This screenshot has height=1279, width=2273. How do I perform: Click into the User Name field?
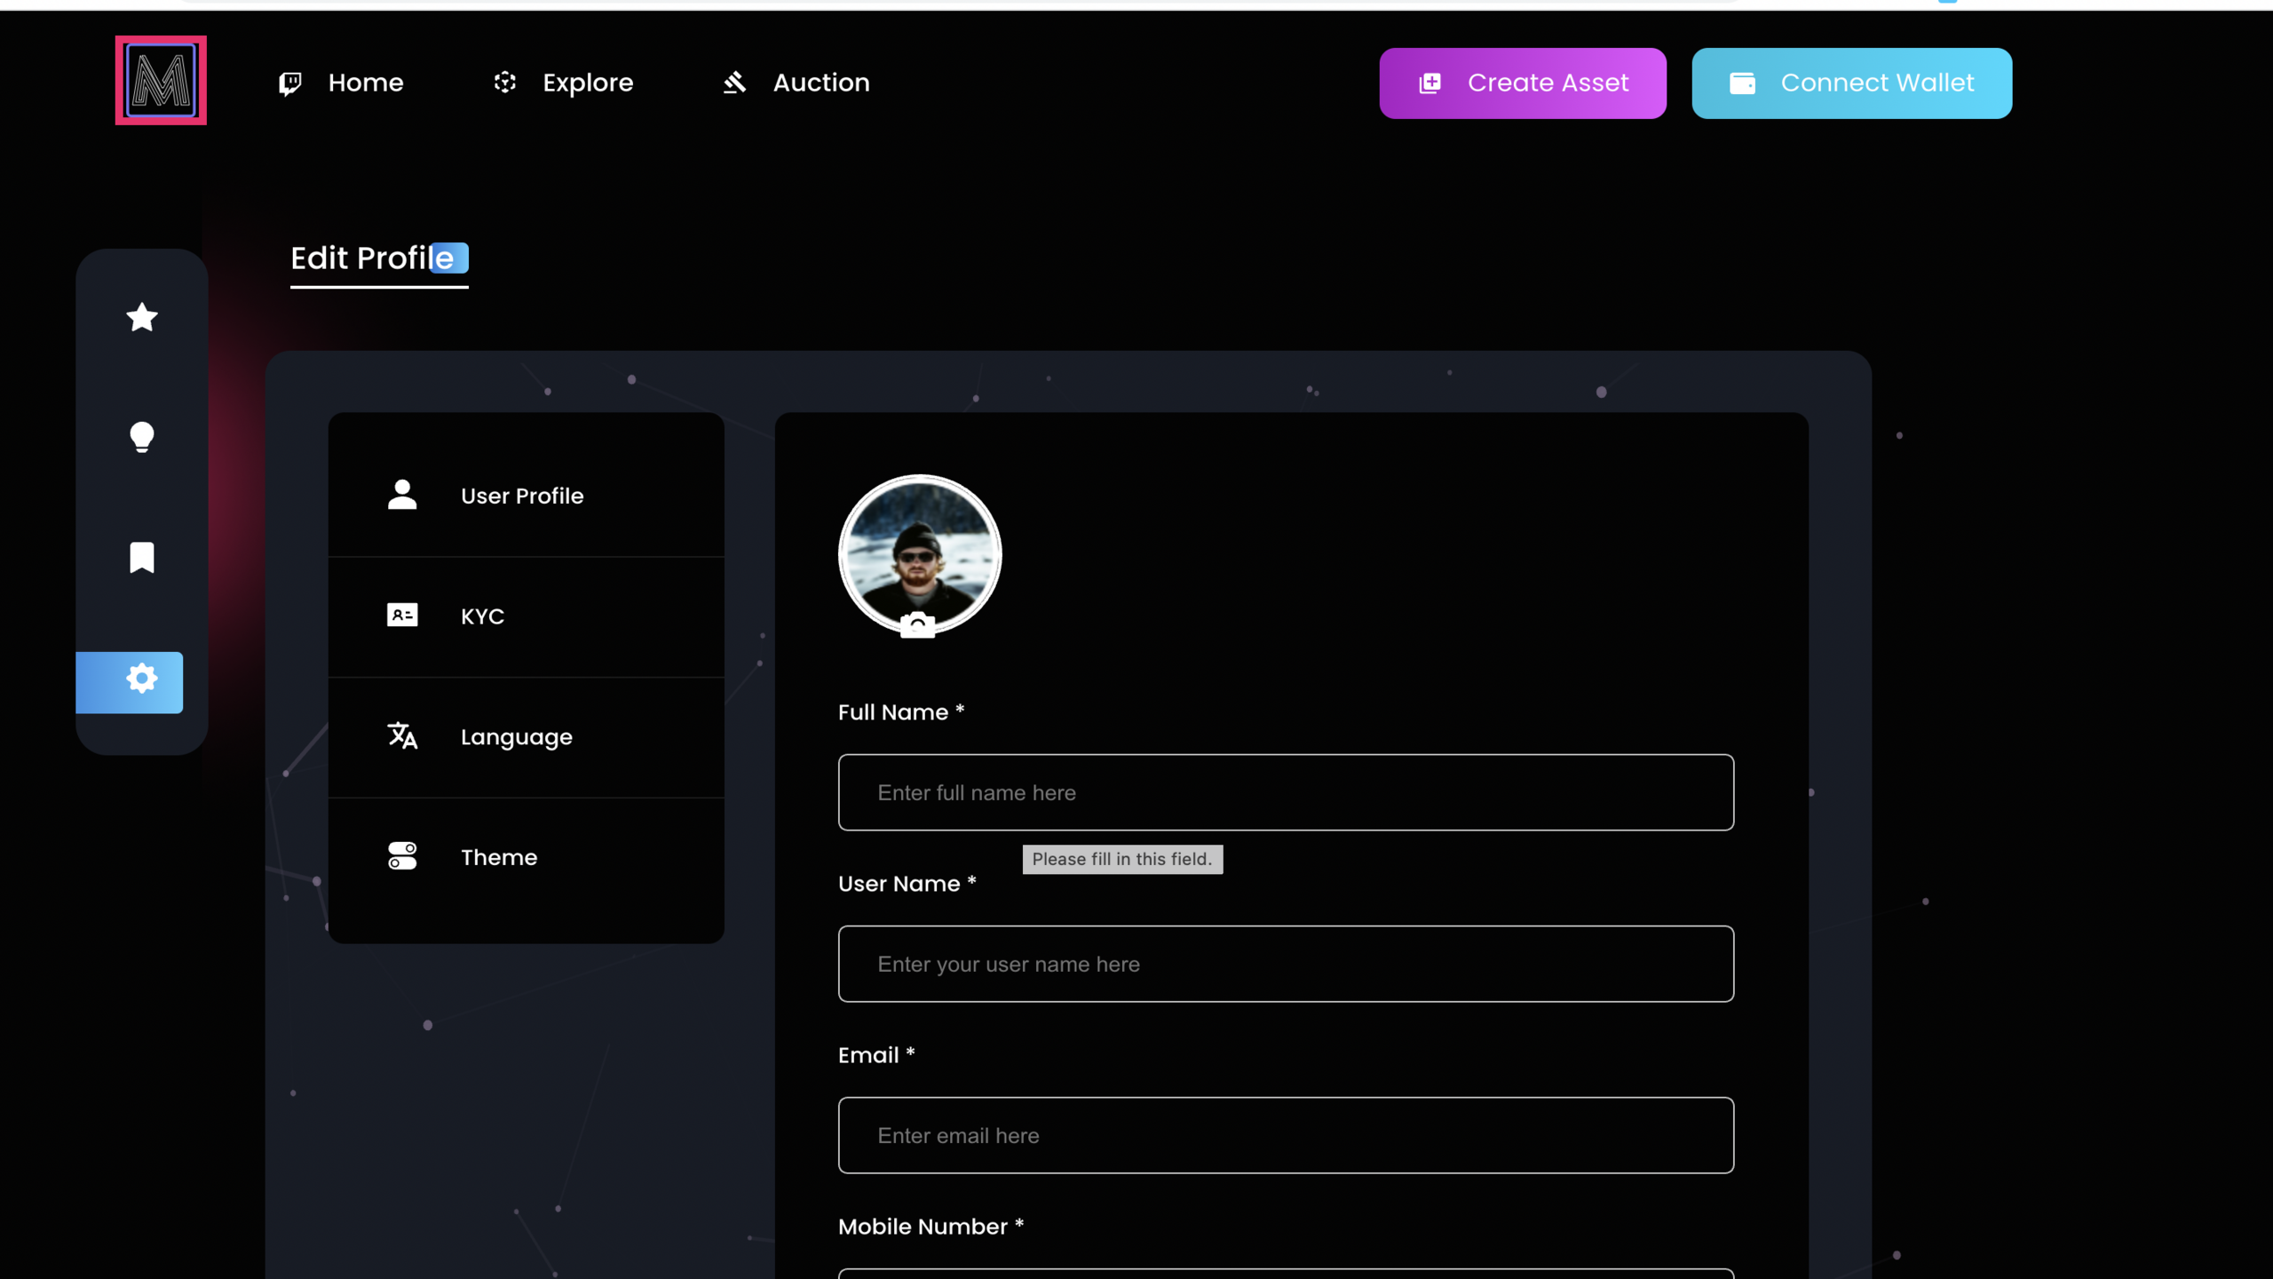(x=1286, y=964)
